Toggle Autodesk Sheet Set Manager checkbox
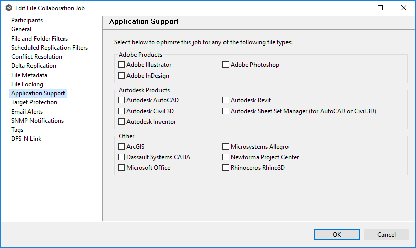Viewport: 416px width, 248px height. tap(226, 111)
